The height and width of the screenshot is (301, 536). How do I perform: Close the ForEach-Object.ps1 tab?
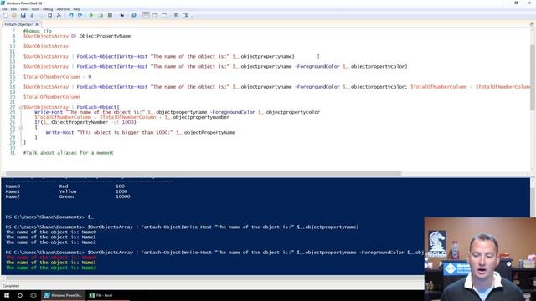tap(37, 24)
